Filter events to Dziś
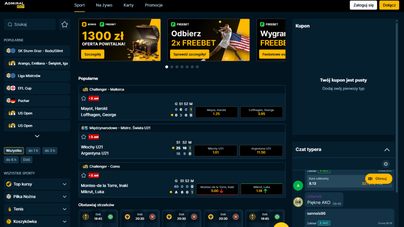Viewport: 404px width, 227px height. point(27,160)
